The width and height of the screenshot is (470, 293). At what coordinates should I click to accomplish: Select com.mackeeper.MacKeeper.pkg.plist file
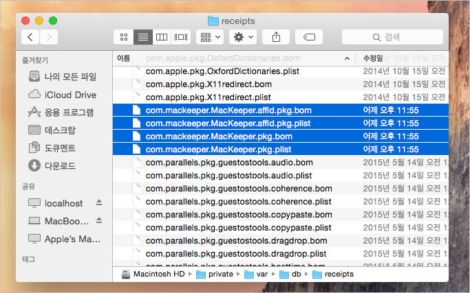point(281,150)
